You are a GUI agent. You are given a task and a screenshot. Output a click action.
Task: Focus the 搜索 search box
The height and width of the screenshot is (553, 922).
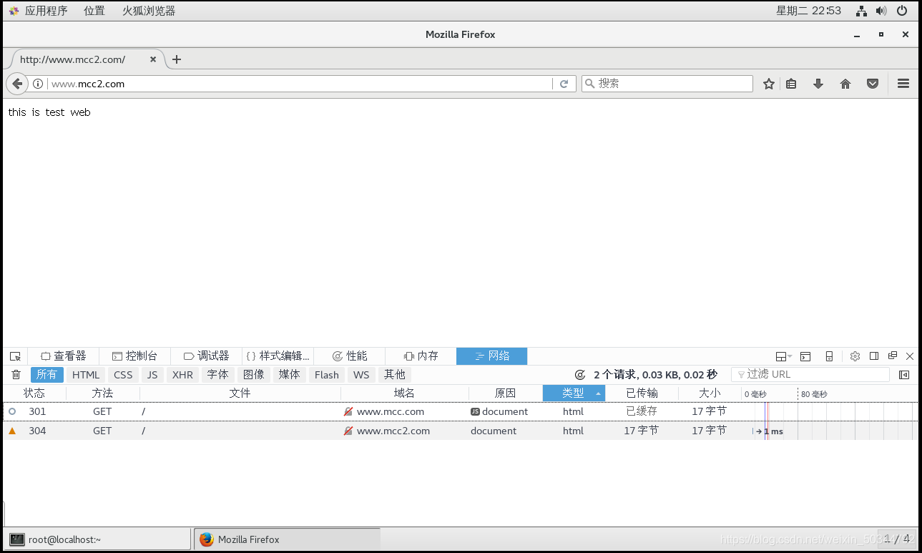coord(667,84)
